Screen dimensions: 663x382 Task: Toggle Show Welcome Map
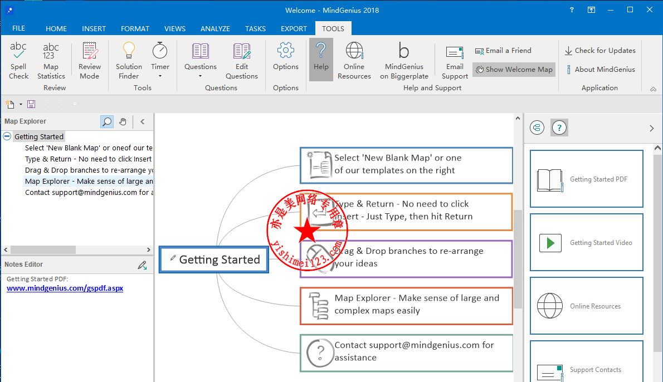514,69
